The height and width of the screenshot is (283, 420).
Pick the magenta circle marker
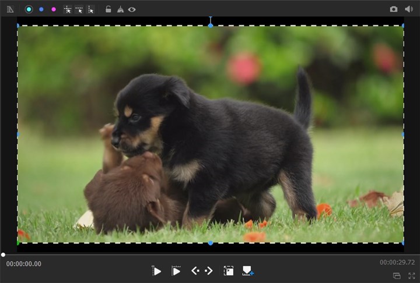coord(54,9)
